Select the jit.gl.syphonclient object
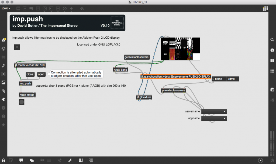This screenshot has height=164, width=276. tap(176, 76)
